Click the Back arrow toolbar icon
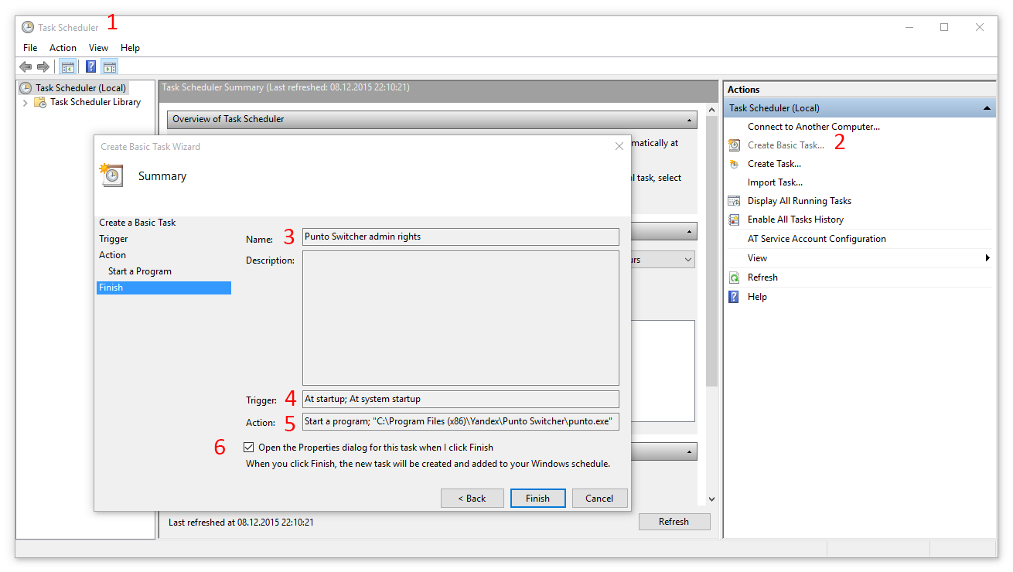The image size is (1013, 572). coord(26,67)
